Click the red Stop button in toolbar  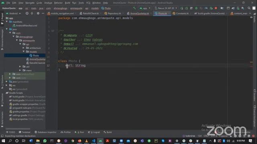pos(216,8)
